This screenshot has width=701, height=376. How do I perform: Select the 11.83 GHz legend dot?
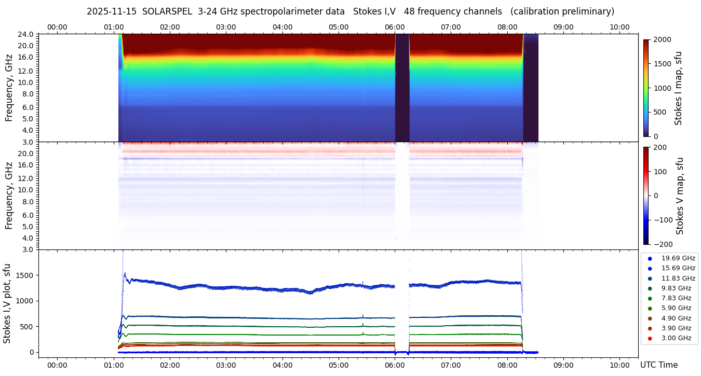(650, 278)
